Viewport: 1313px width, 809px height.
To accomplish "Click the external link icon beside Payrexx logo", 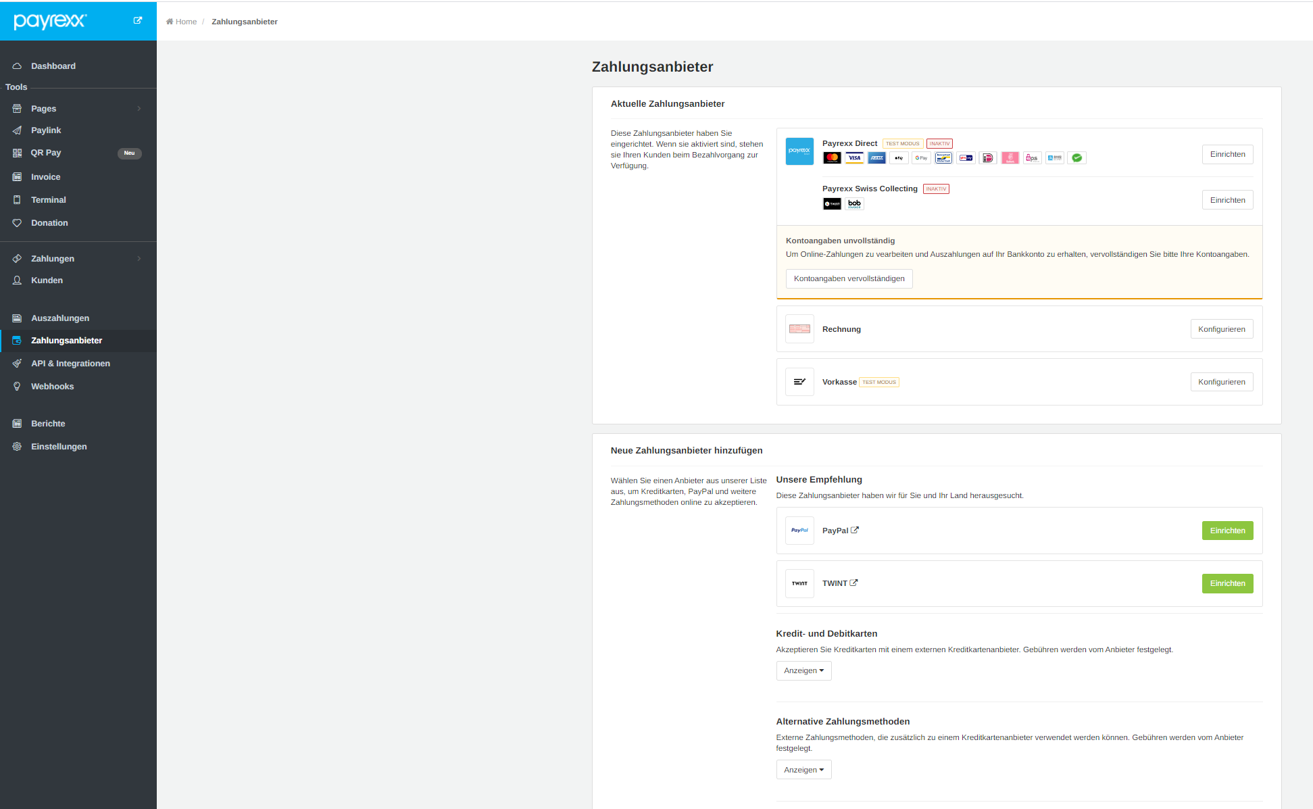I will (138, 20).
